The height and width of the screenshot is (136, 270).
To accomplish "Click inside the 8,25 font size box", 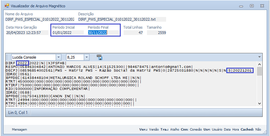I will (x=75, y=57).
